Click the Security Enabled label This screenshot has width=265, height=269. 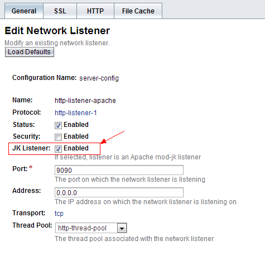(76, 136)
